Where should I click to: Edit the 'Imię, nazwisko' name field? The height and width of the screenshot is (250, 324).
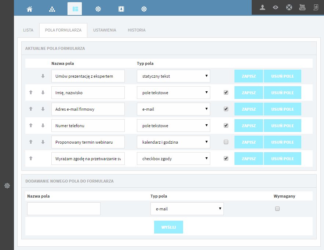pyautogui.click(x=88, y=92)
